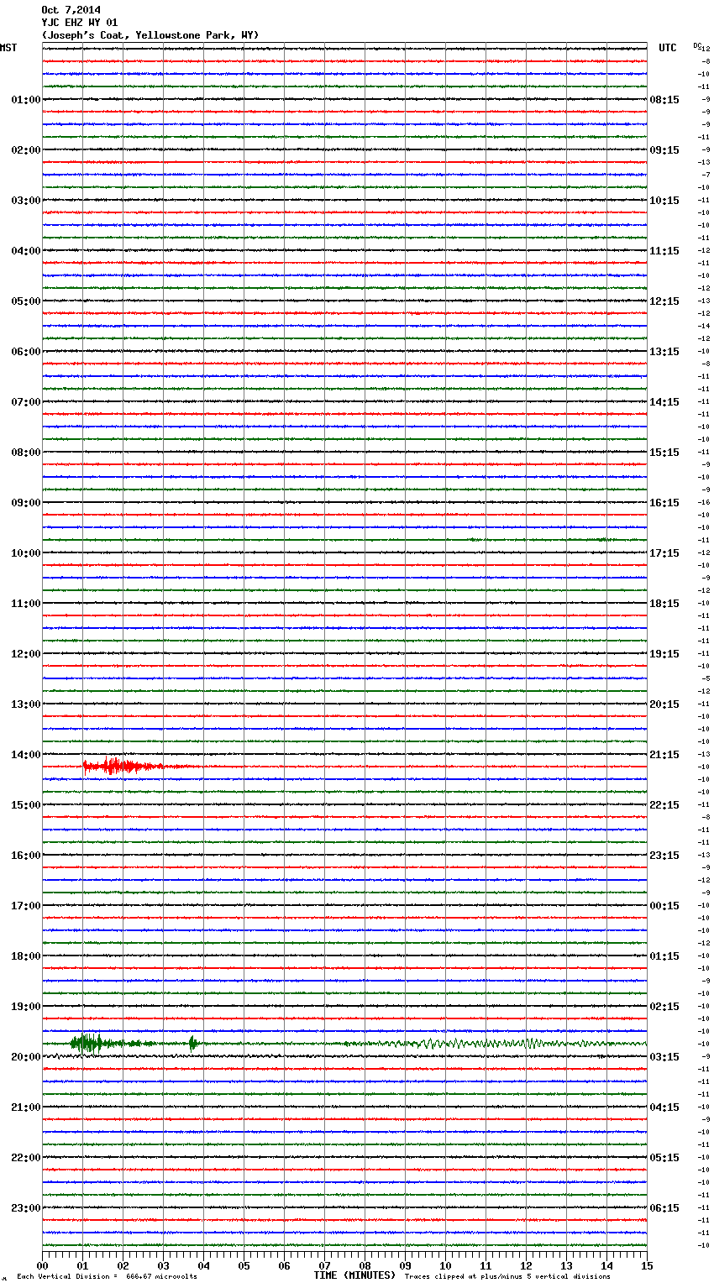Image resolution: width=714 pixels, height=1288 pixels.
Task: Select the 02:00 MST time label
Action: (26, 150)
